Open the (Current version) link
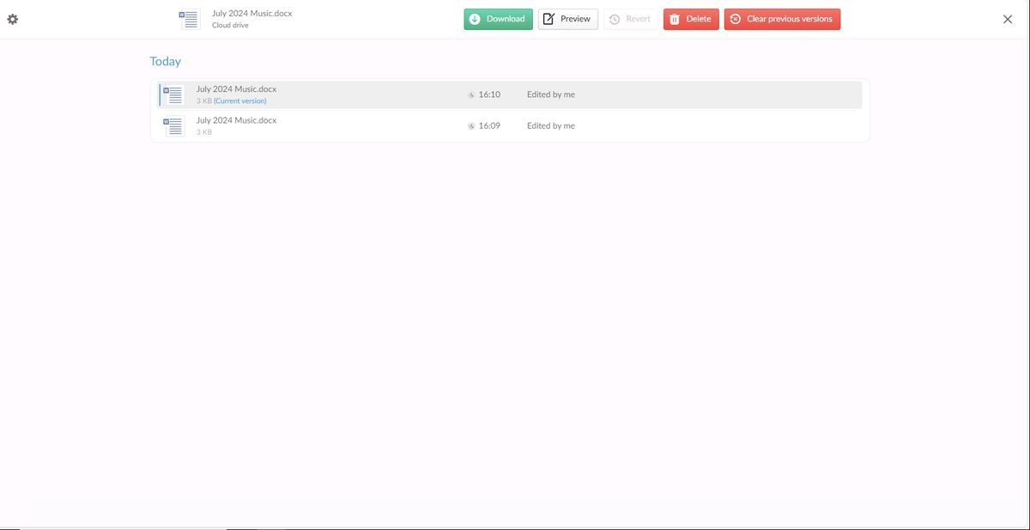 click(239, 100)
